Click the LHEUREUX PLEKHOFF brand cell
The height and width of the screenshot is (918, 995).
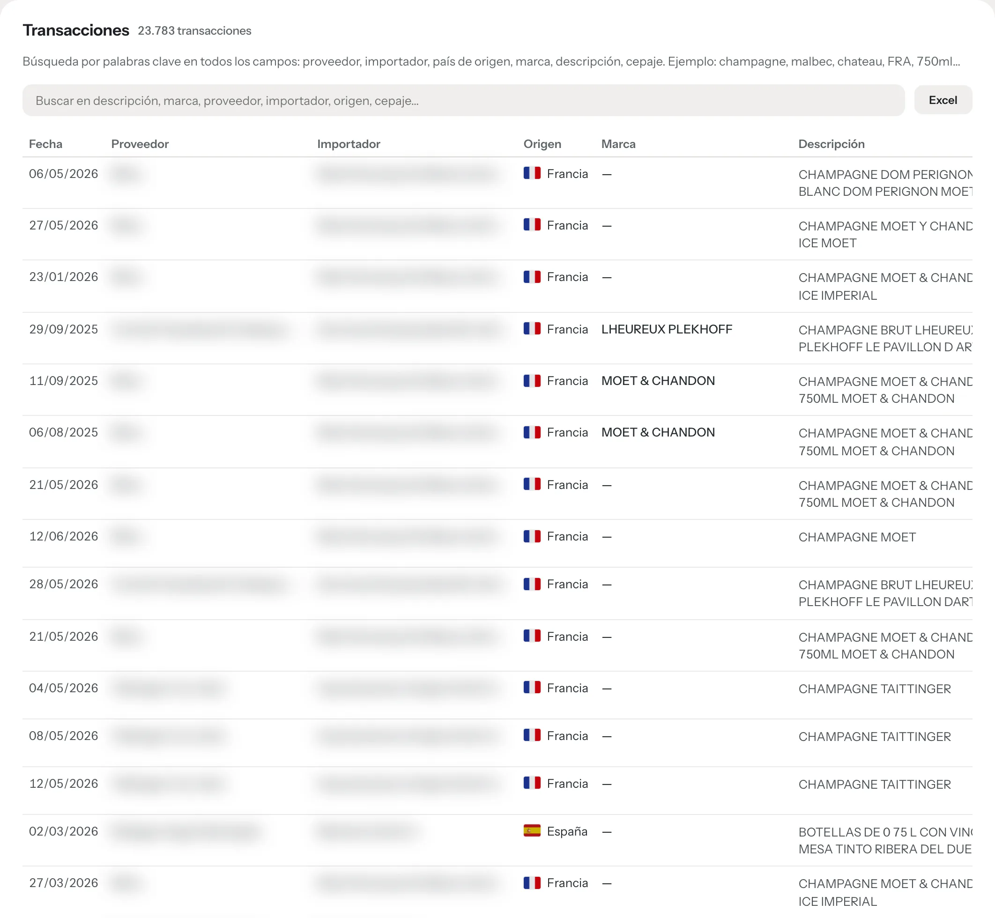667,329
